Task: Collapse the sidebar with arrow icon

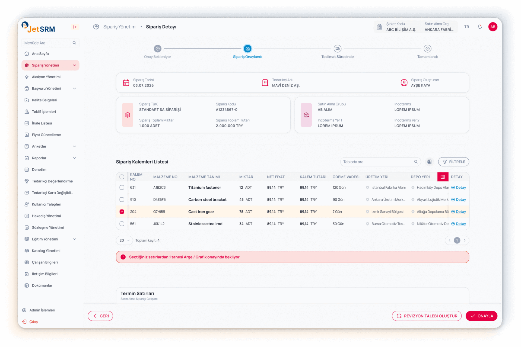Action: point(75,27)
